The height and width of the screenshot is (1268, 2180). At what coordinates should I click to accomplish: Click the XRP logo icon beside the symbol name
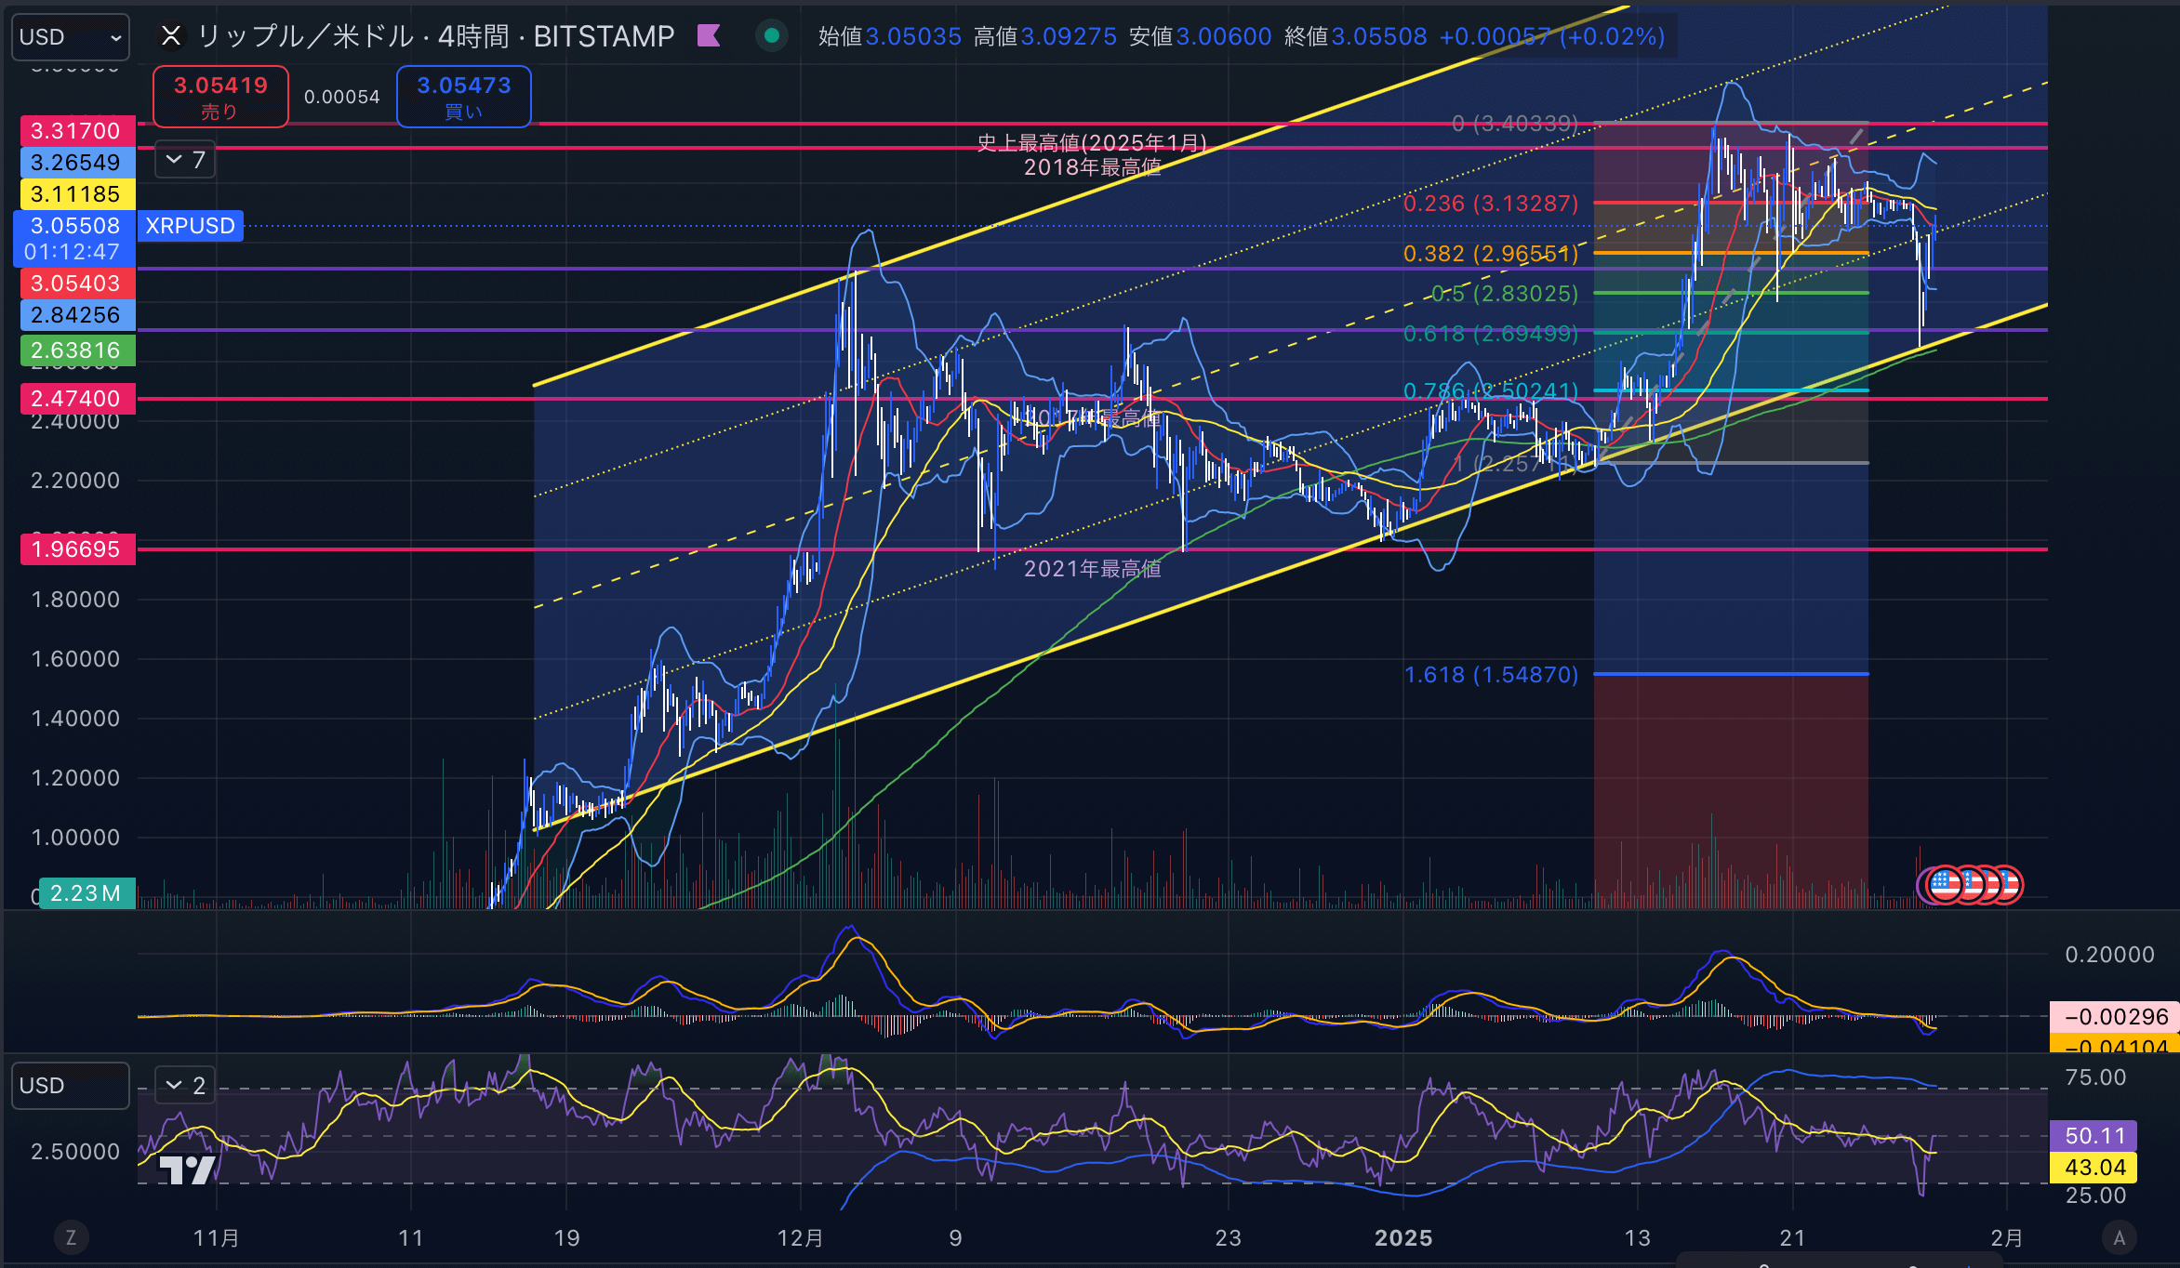[171, 36]
